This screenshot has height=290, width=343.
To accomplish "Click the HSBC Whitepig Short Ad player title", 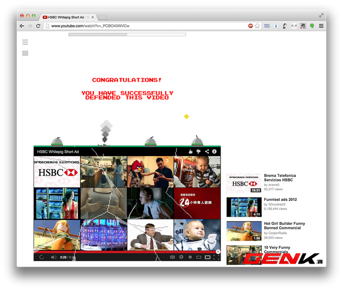I will pos(58,152).
